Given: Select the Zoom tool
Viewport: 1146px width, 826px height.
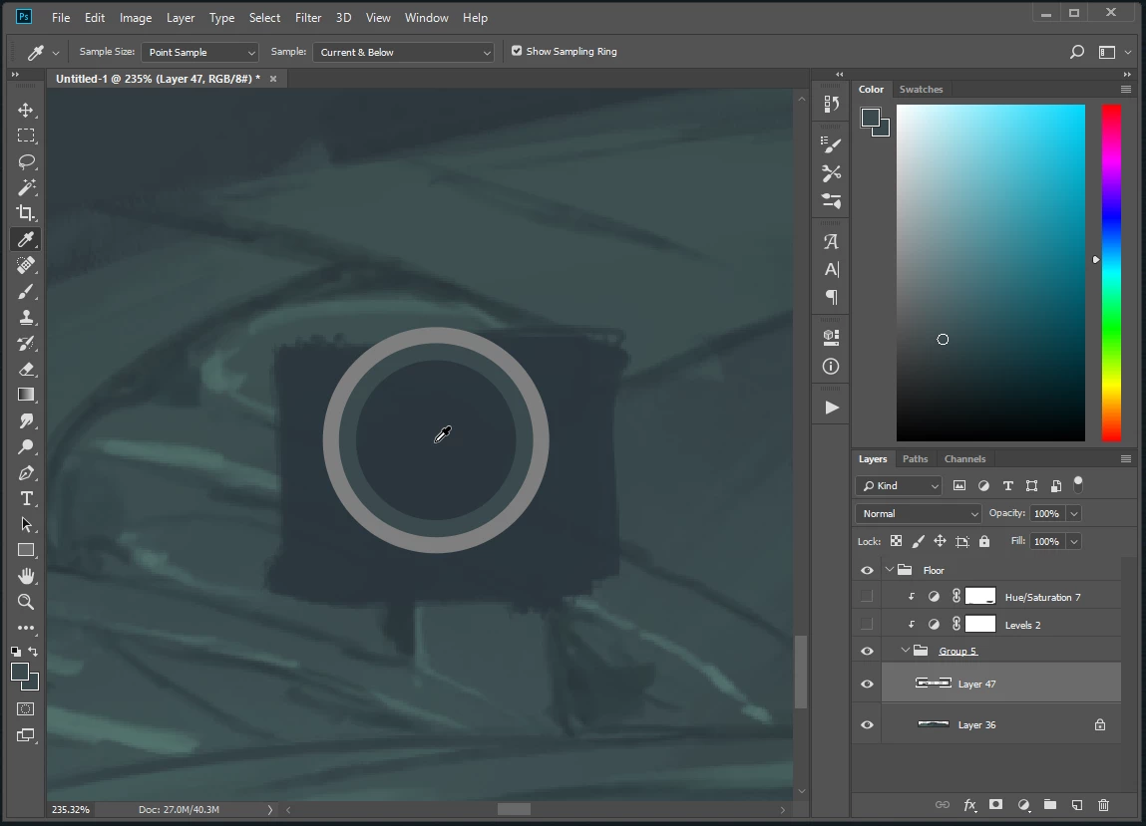Looking at the screenshot, I should (26, 602).
